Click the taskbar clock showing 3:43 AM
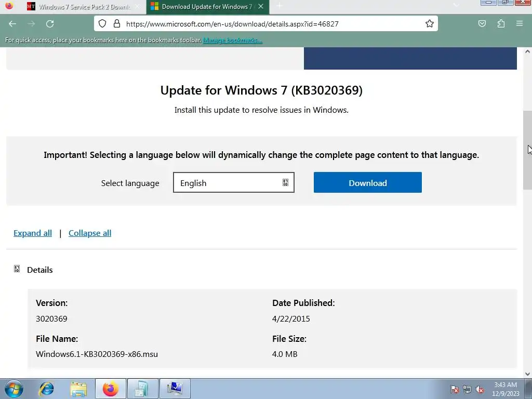Image resolution: width=532 pixels, height=399 pixels. 506,389
